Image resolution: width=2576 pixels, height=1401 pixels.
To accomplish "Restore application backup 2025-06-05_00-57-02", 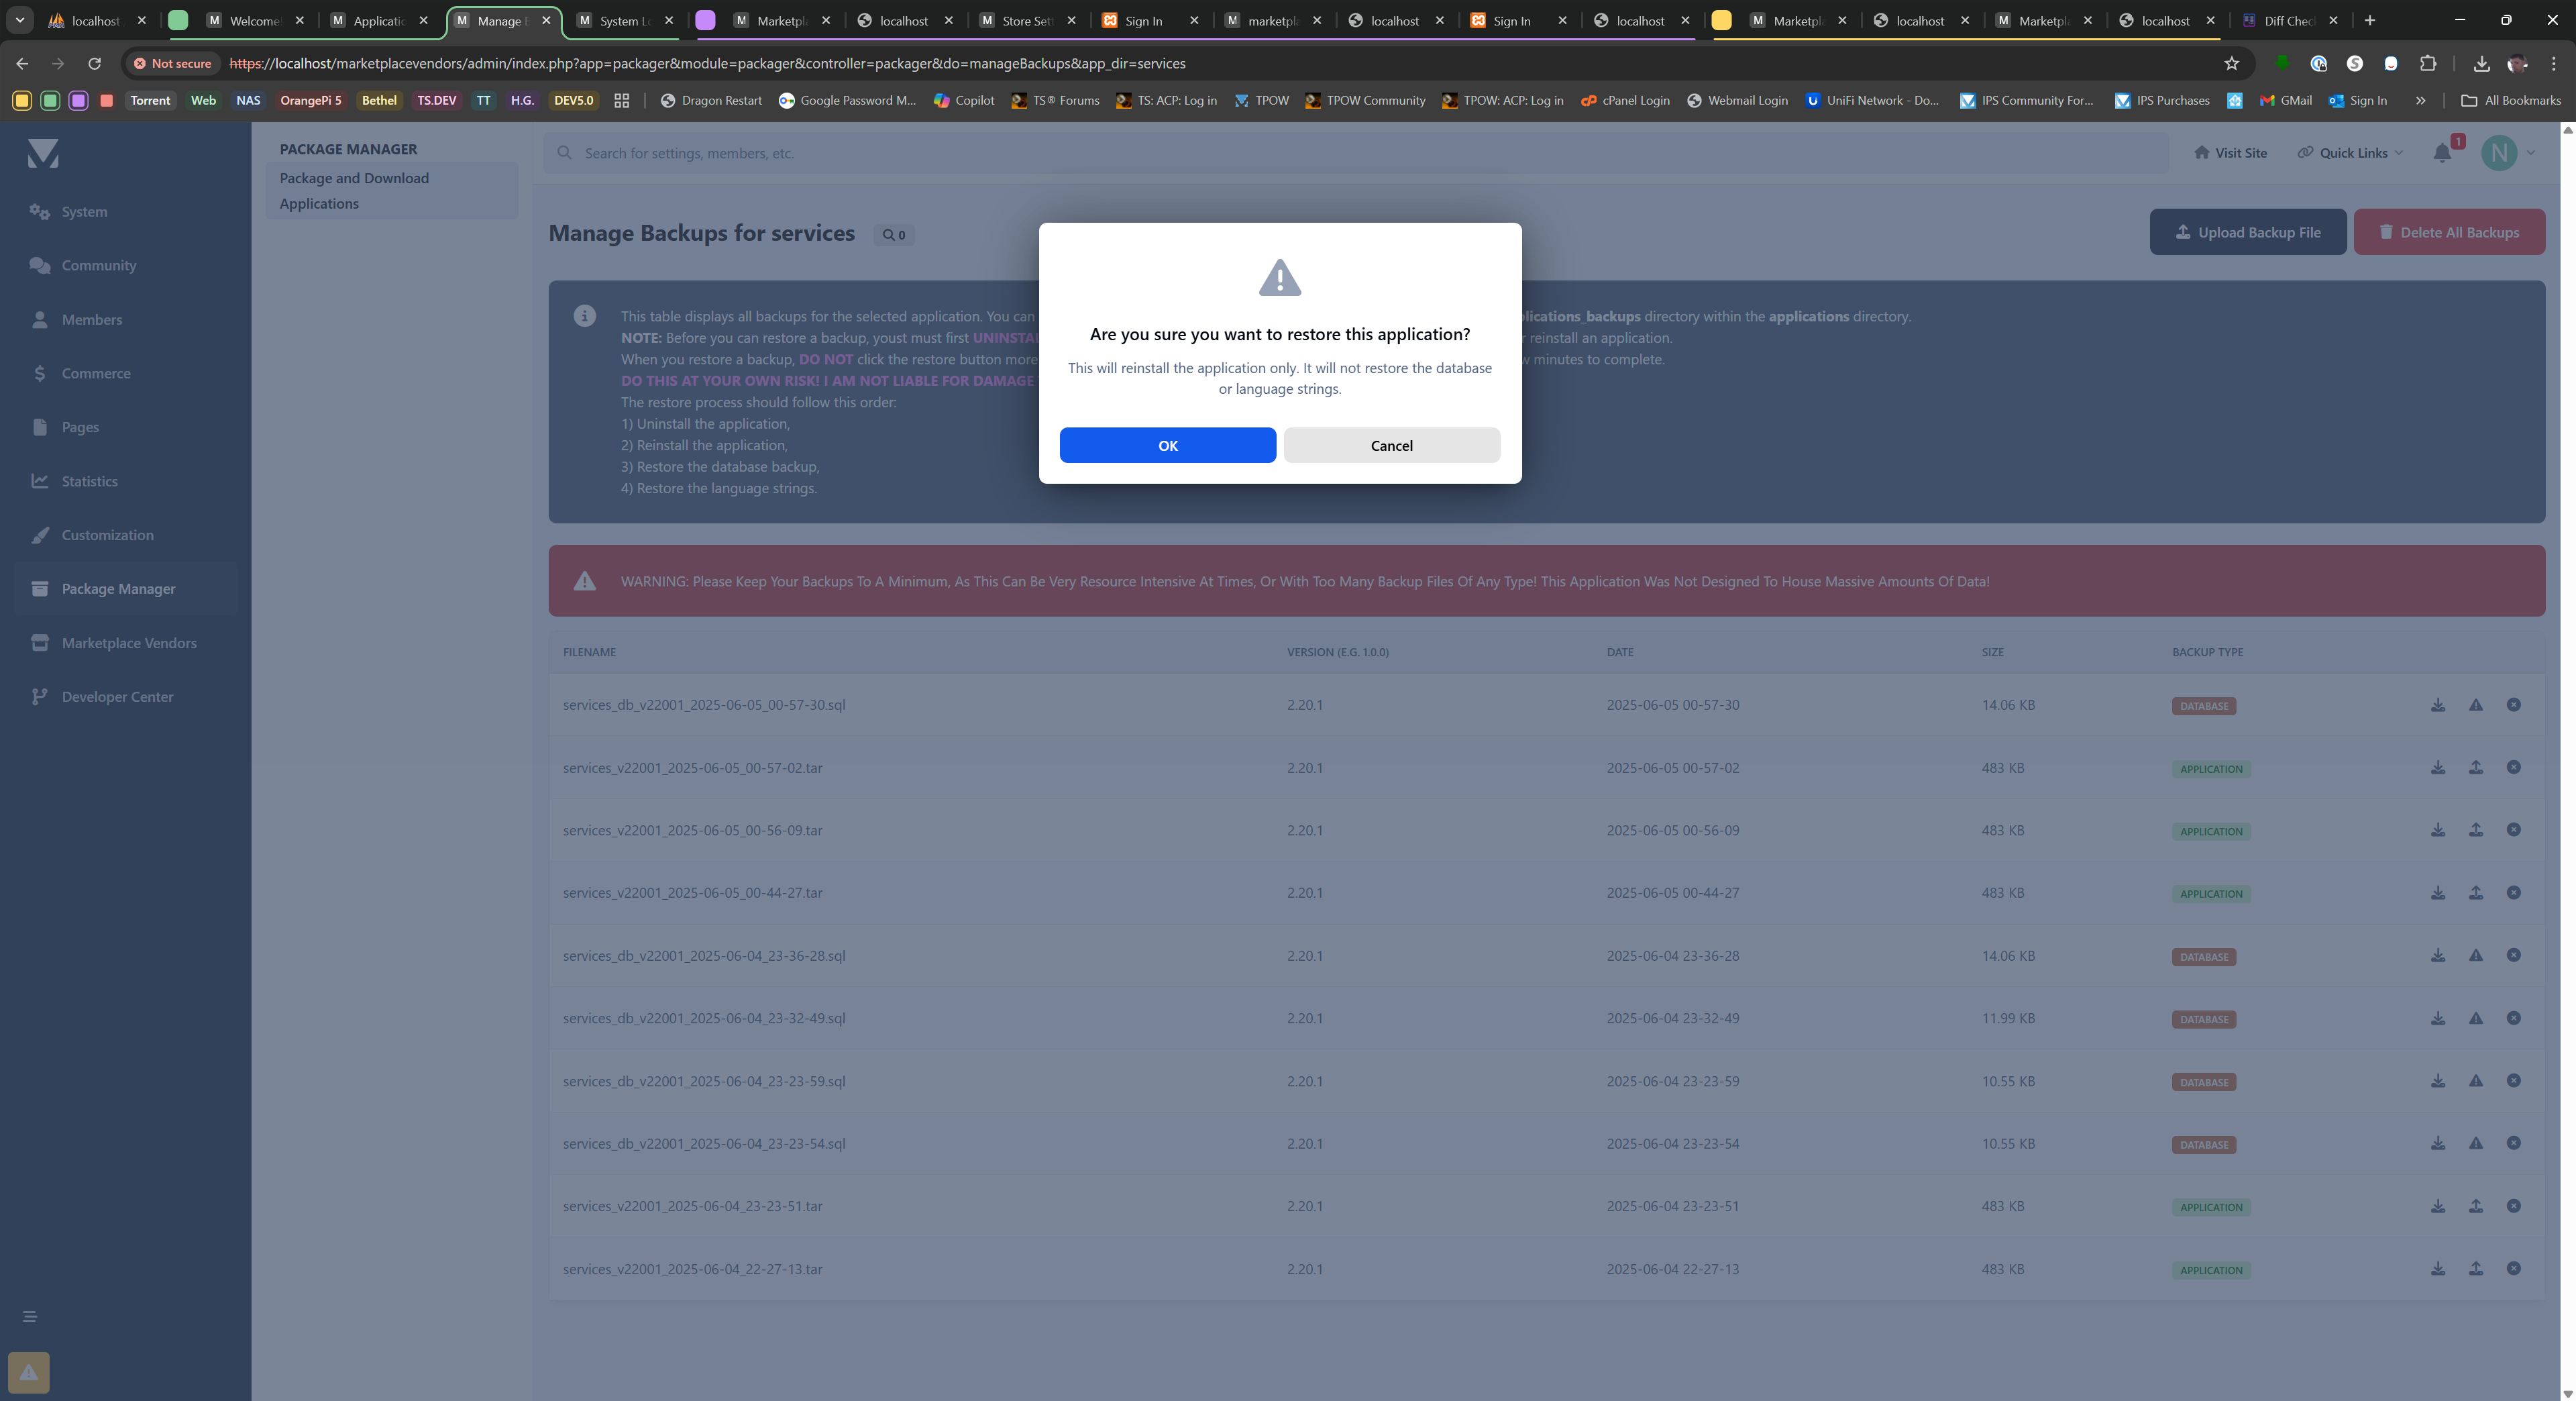I will (2476, 768).
